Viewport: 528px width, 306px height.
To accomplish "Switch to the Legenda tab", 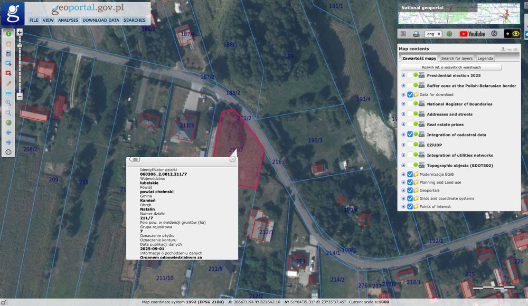I will tap(485, 58).
